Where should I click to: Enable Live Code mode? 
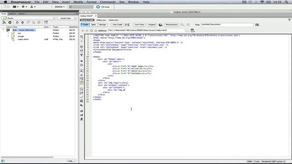coord(117,25)
